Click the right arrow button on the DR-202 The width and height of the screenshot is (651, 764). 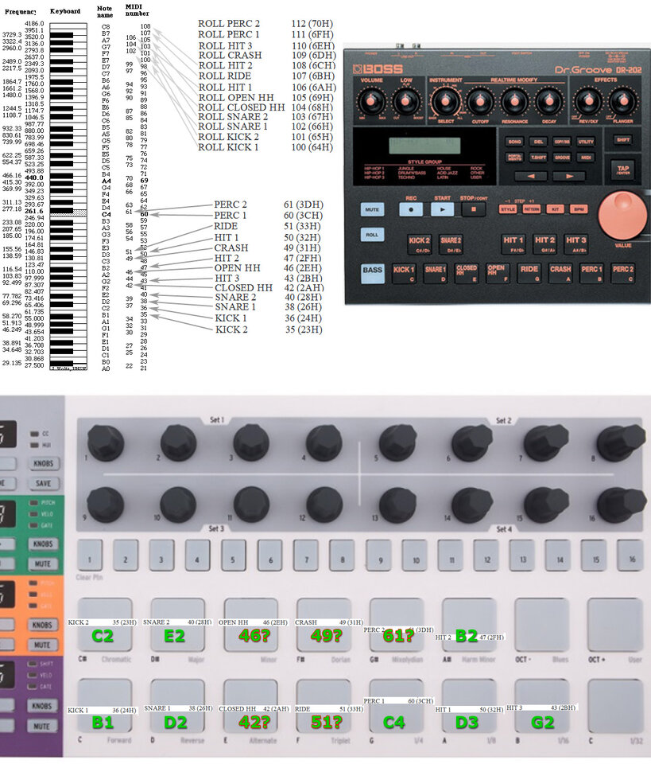569,176
